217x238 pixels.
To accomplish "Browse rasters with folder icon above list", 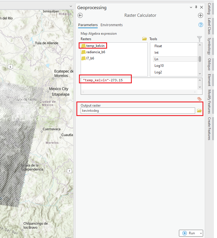I will [x=145, y=39].
